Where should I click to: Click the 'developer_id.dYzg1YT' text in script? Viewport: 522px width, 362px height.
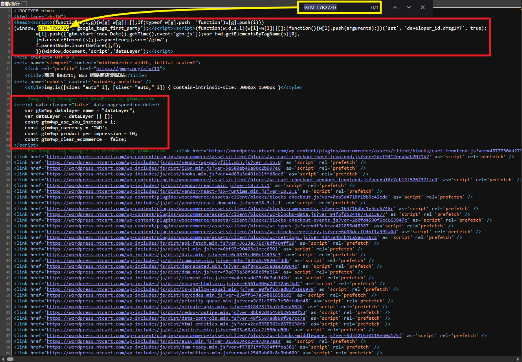coord(435,28)
